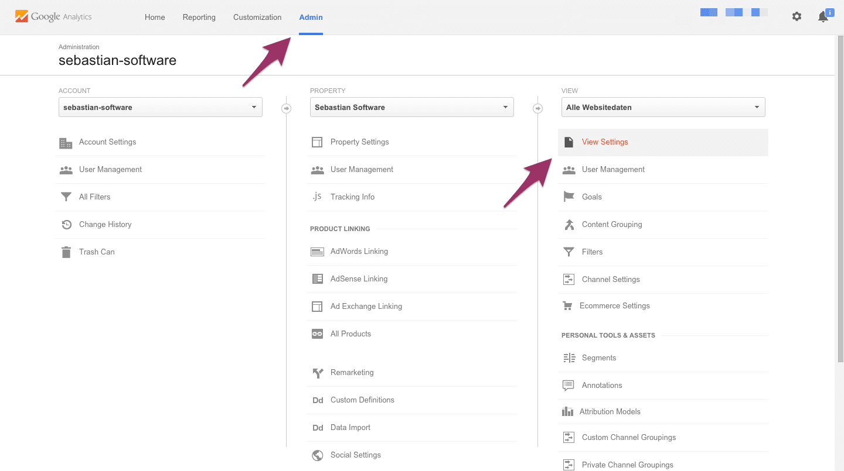Click the Google Analytics logo
Viewport: 844px width, 471px height.
pyautogui.click(x=53, y=16)
